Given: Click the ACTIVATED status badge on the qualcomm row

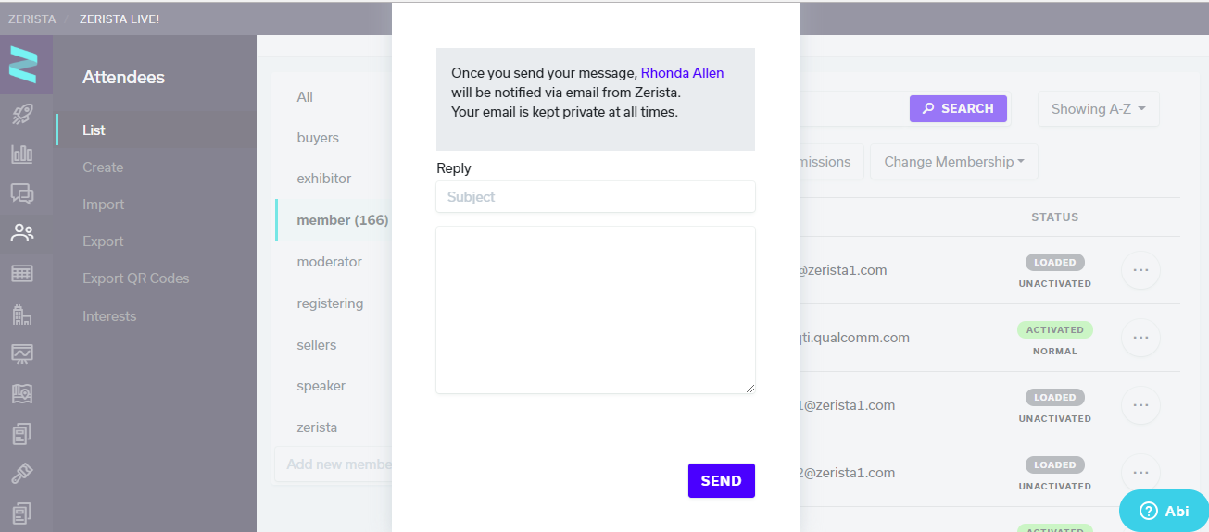Looking at the screenshot, I should click(1055, 329).
